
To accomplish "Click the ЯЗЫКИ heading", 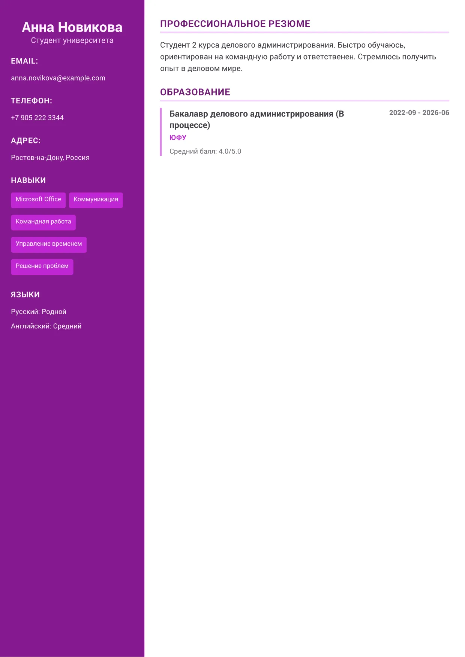I will pyautogui.click(x=25, y=294).
